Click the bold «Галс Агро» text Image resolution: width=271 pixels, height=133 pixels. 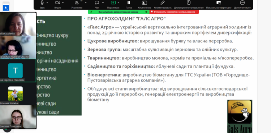click(x=100, y=27)
